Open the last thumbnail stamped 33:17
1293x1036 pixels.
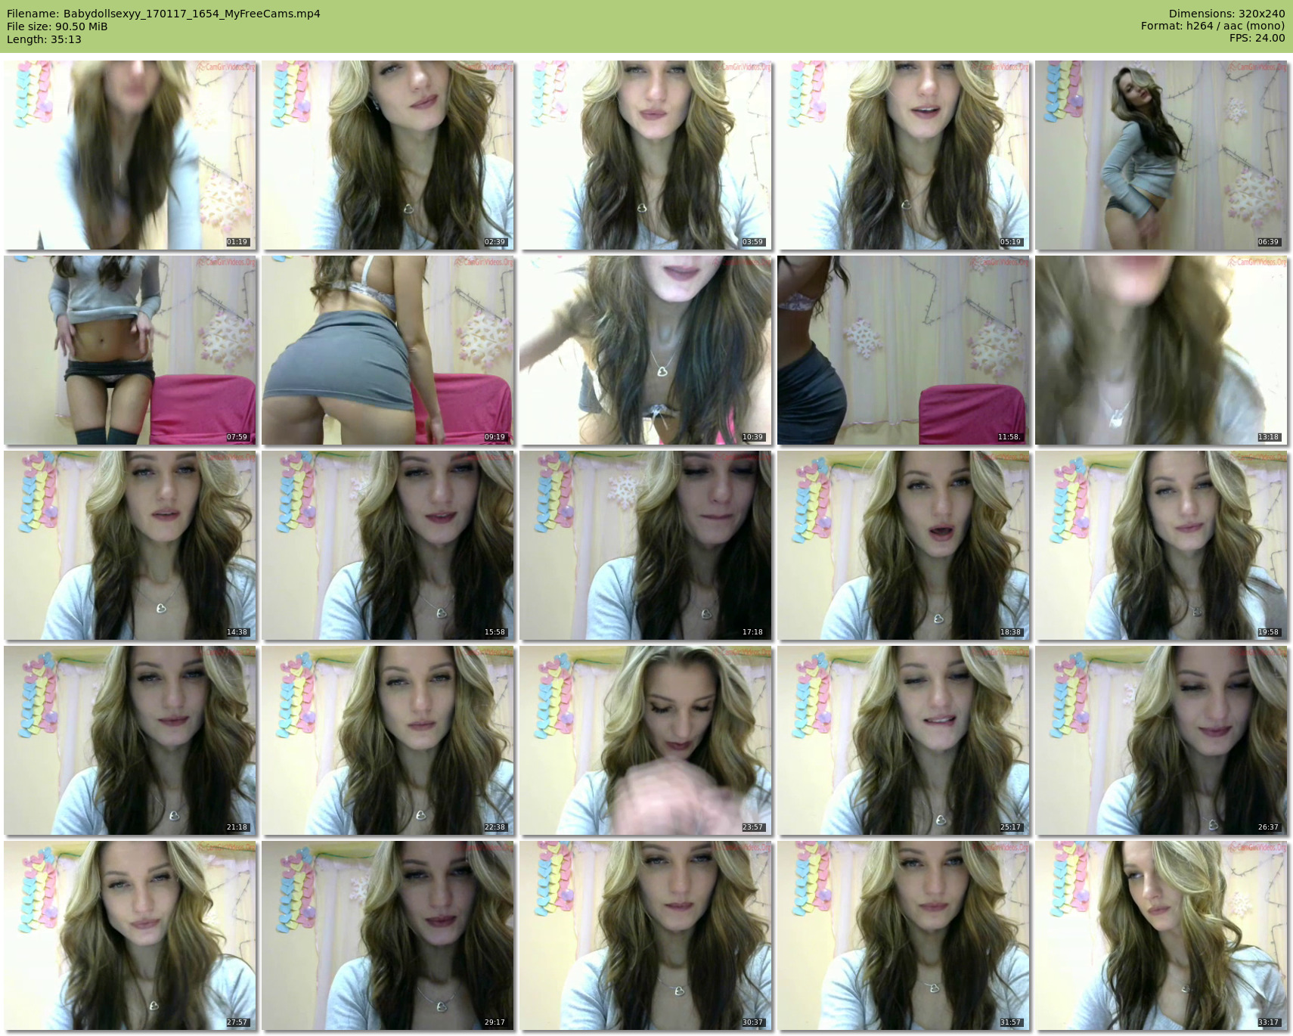click(x=1161, y=935)
